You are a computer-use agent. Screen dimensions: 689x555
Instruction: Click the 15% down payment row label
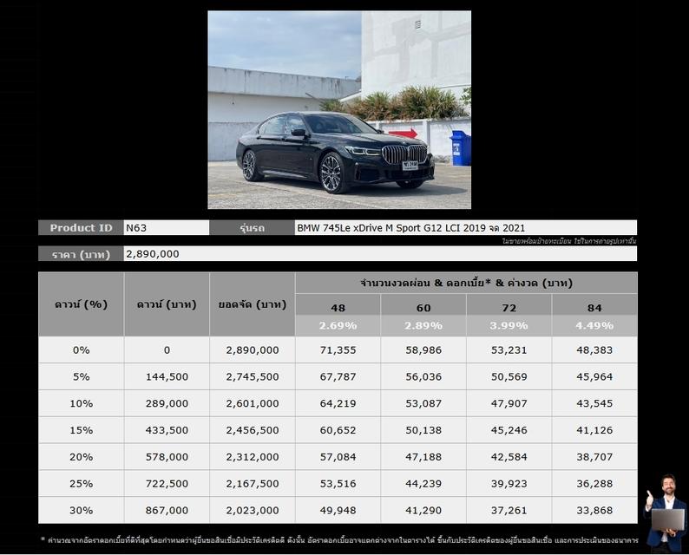[x=81, y=430]
